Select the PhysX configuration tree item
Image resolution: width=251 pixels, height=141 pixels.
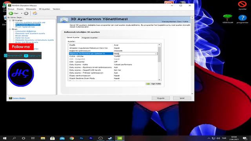coord(25,27)
